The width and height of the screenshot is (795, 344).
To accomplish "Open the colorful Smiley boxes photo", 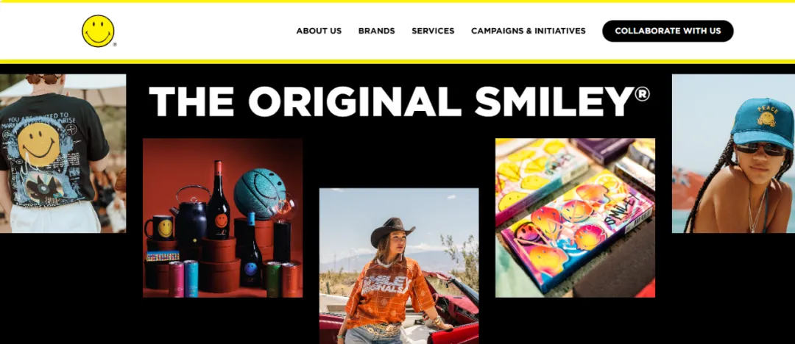I will 575,218.
